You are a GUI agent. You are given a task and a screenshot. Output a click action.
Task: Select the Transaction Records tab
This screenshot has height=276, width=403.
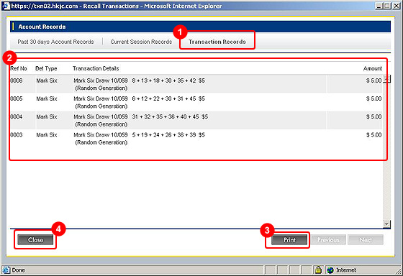(217, 42)
